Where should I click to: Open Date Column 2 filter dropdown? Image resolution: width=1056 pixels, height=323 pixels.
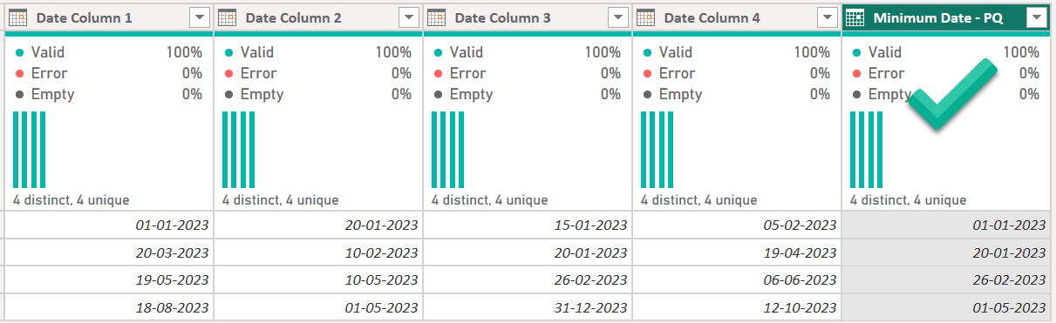point(408,17)
